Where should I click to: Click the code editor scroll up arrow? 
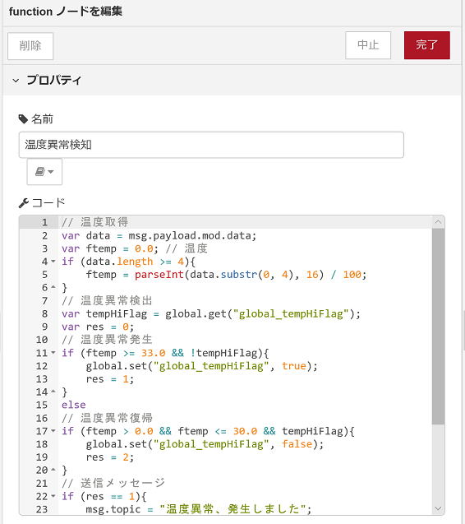(438, 222)
